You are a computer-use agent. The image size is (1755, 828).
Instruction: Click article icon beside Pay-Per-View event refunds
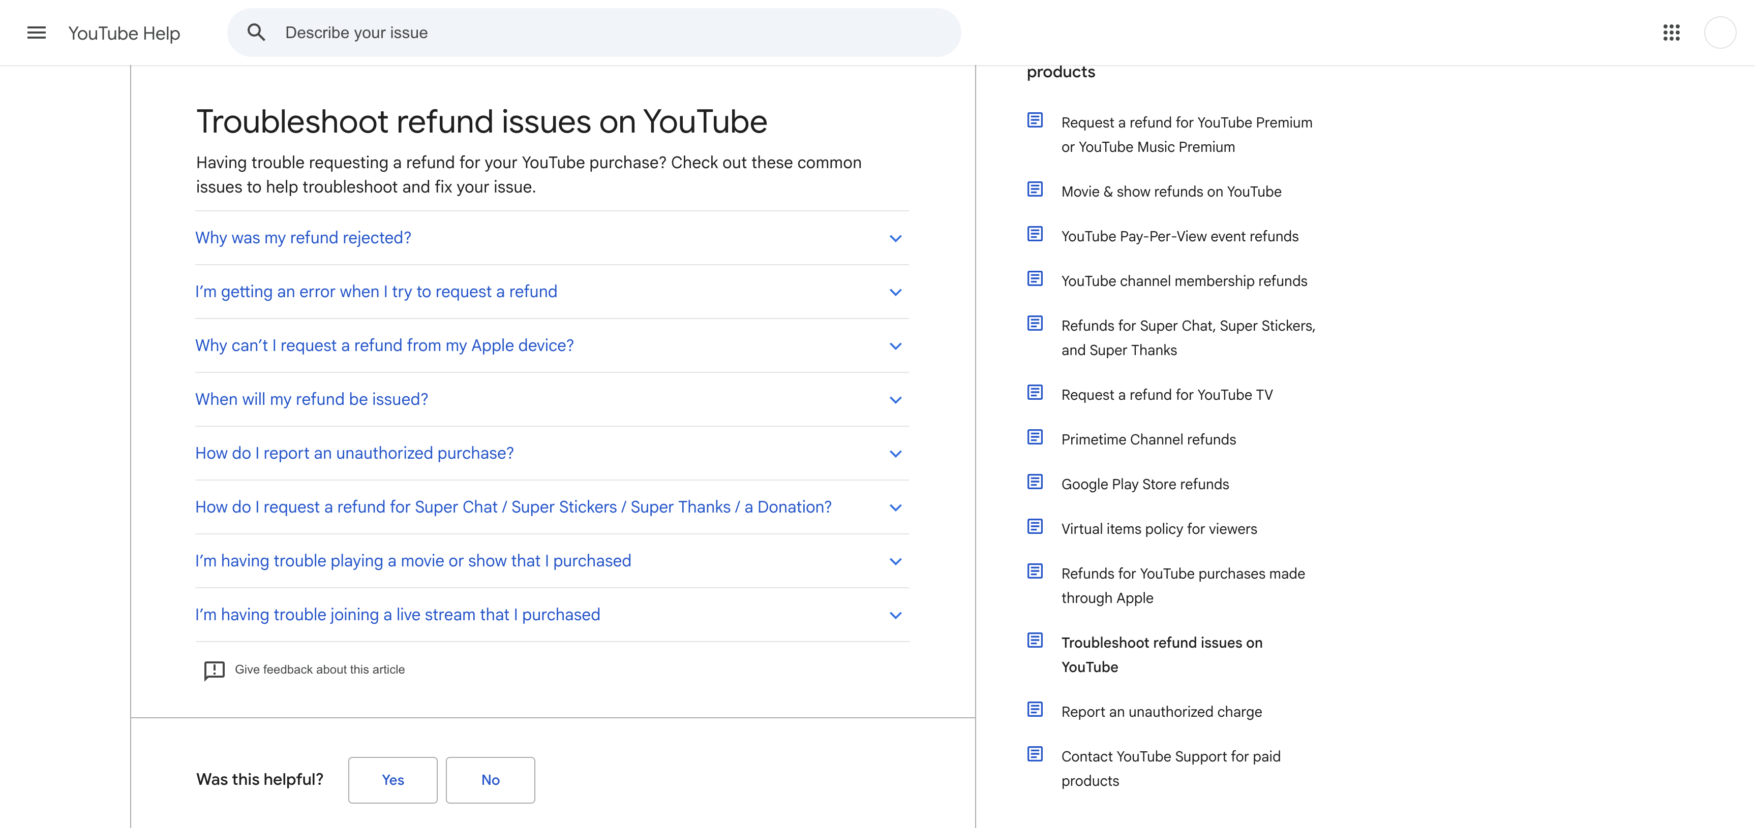tap(1035, 234)
